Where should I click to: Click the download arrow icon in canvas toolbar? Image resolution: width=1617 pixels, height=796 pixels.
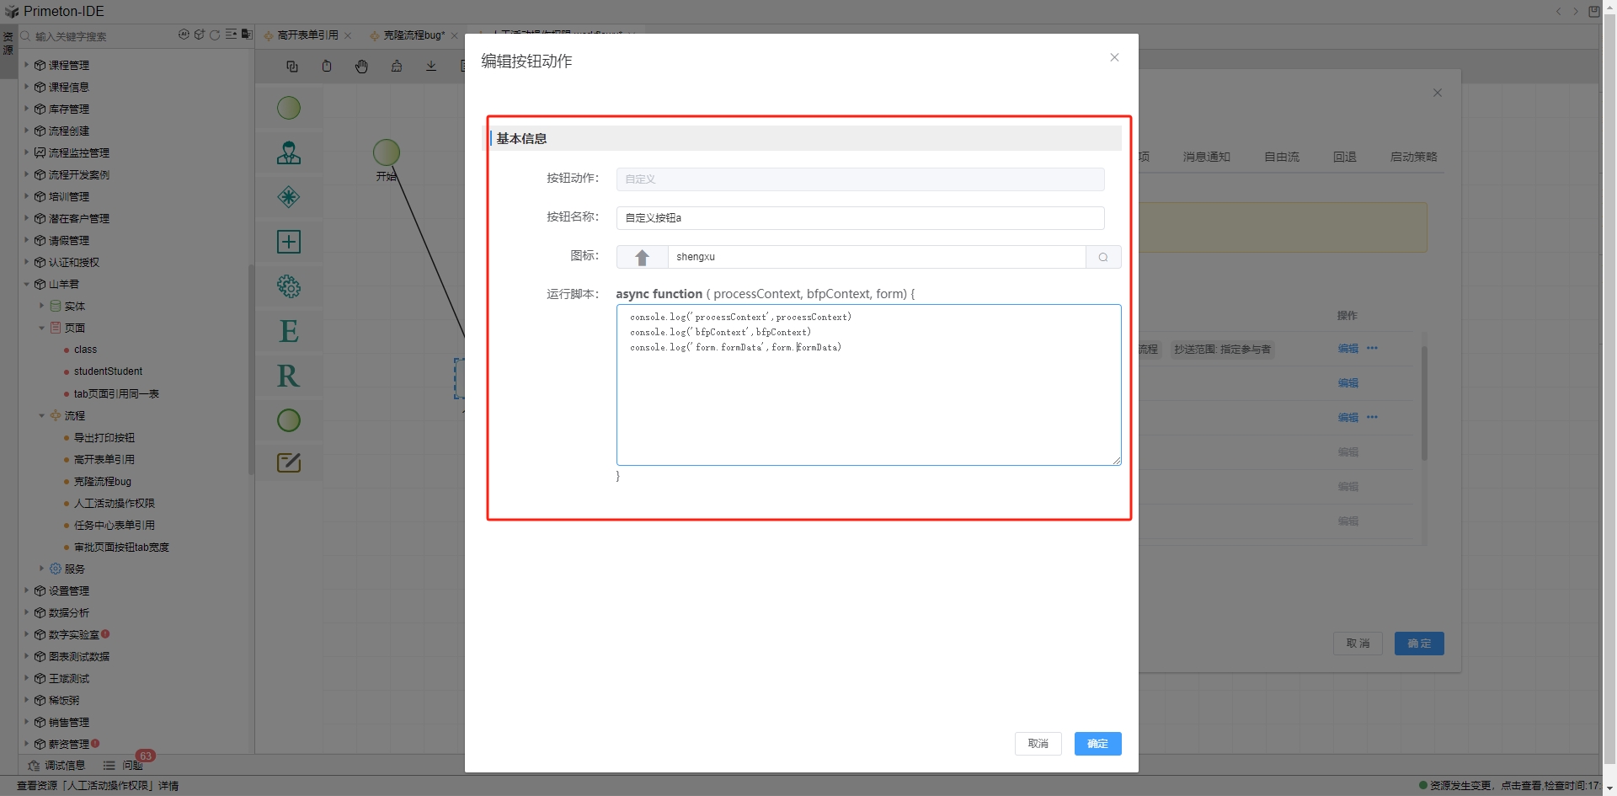point(431,67)
